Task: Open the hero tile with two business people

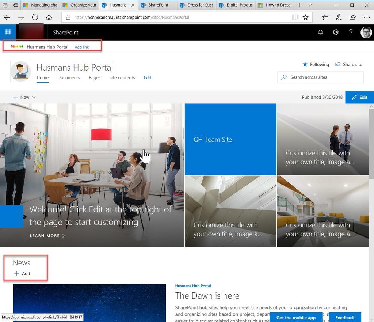Action: (323, 139)
